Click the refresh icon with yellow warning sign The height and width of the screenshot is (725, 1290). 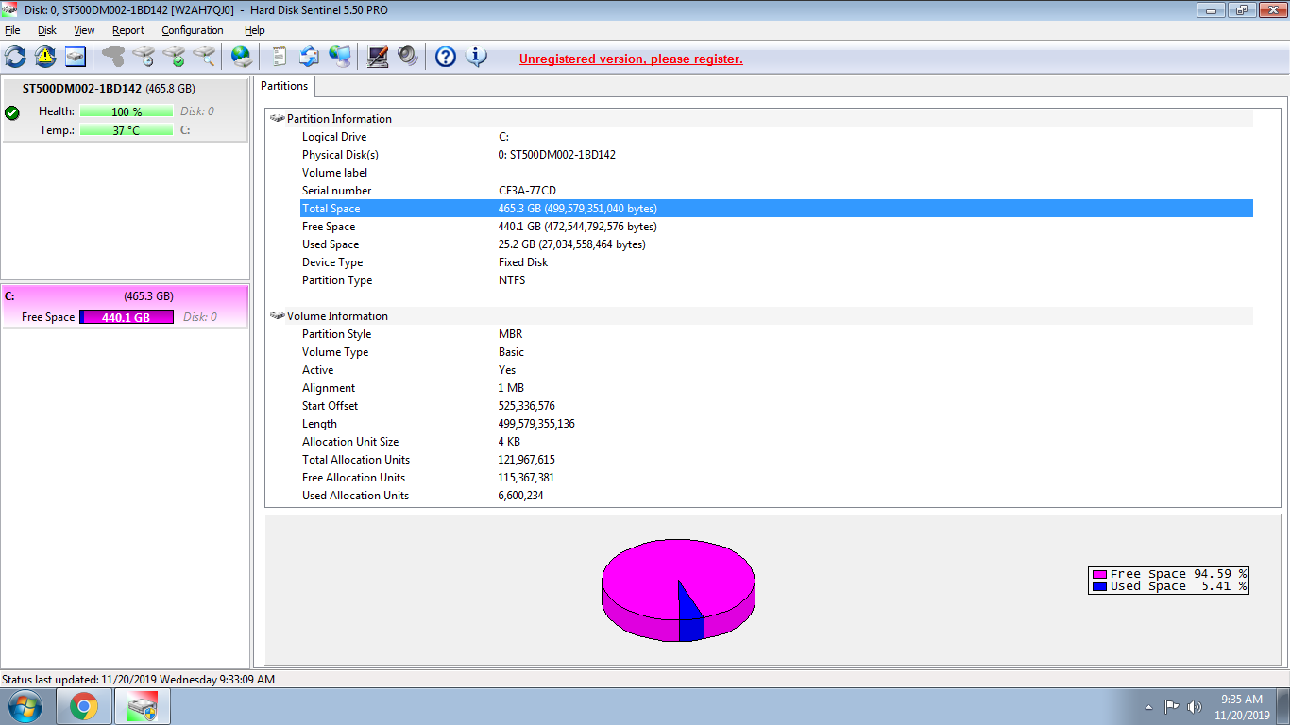45,57
